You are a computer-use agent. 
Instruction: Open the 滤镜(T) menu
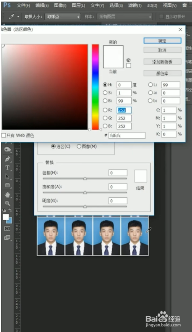[x=135, y=5]
